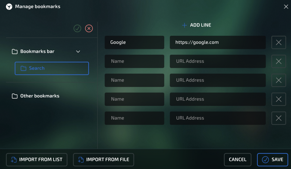This screenshot has width=291, height=169.
Task: Click IMPORT FROM LIST button
Action: click(x=37, y=159)
